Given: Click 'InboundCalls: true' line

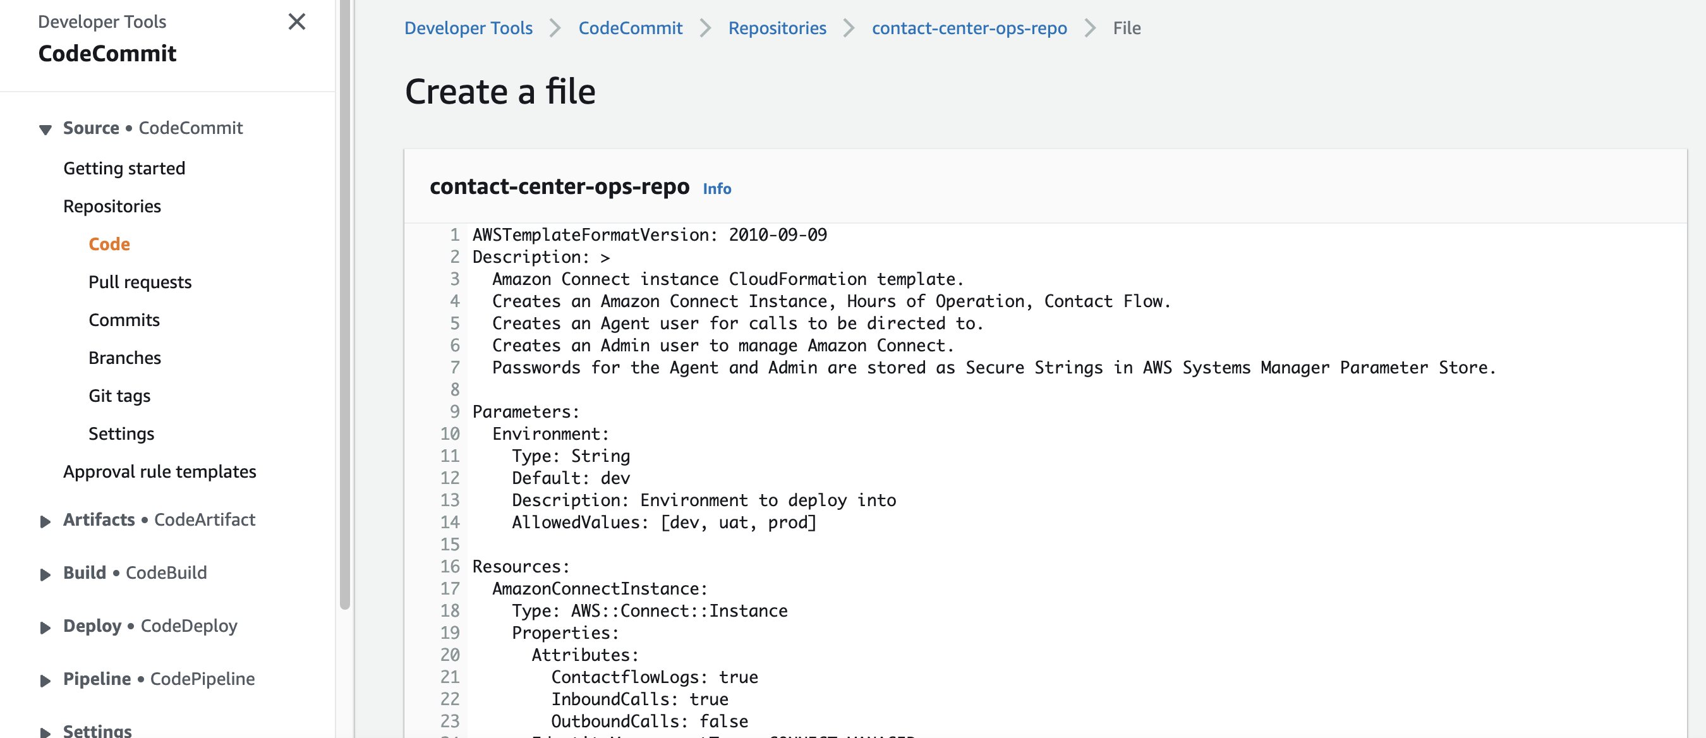Looking at the screenshot, I should pos(639,699).
